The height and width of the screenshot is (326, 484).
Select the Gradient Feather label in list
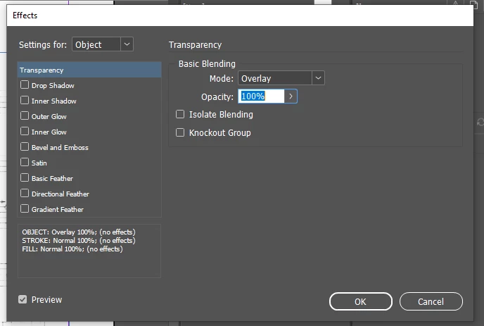coord(58,210)
